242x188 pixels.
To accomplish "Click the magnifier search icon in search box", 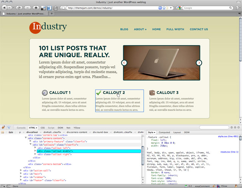I will coord(230,8).
